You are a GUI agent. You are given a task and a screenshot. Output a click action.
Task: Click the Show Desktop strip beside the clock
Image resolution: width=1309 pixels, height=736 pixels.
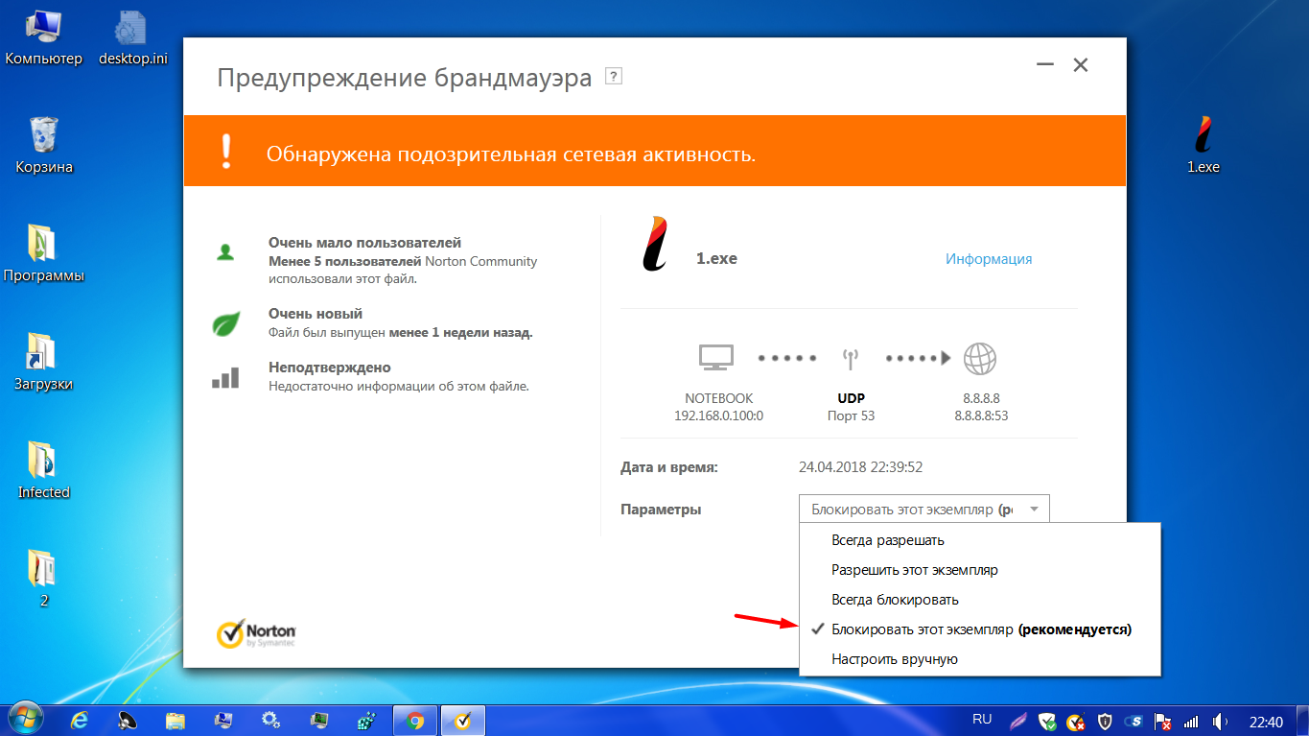click(1302, 721)
